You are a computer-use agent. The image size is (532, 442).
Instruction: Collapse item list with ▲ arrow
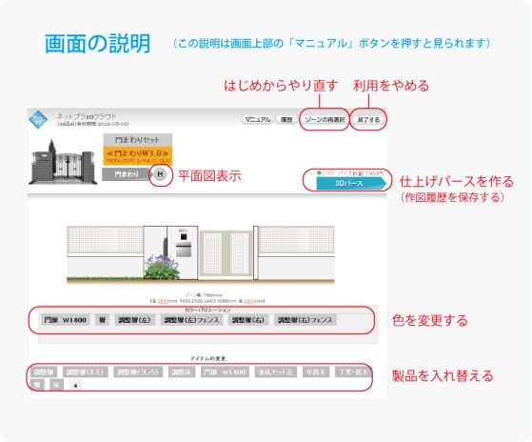pos(76,385)
